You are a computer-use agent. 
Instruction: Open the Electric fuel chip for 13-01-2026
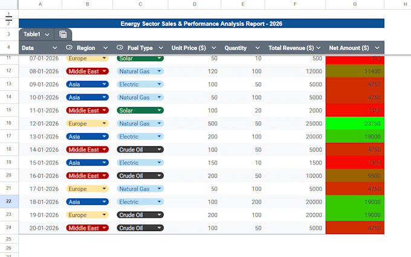click(x=140, y=137)
